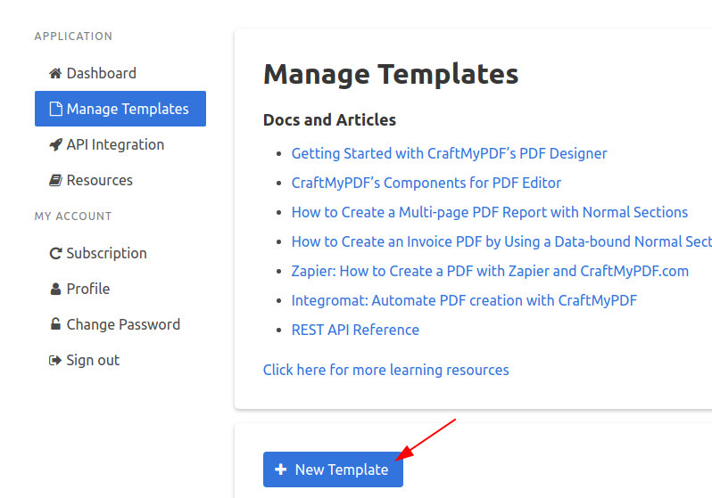
Task: Open the Integromat automation article link
Action: [x=464, y=300]
